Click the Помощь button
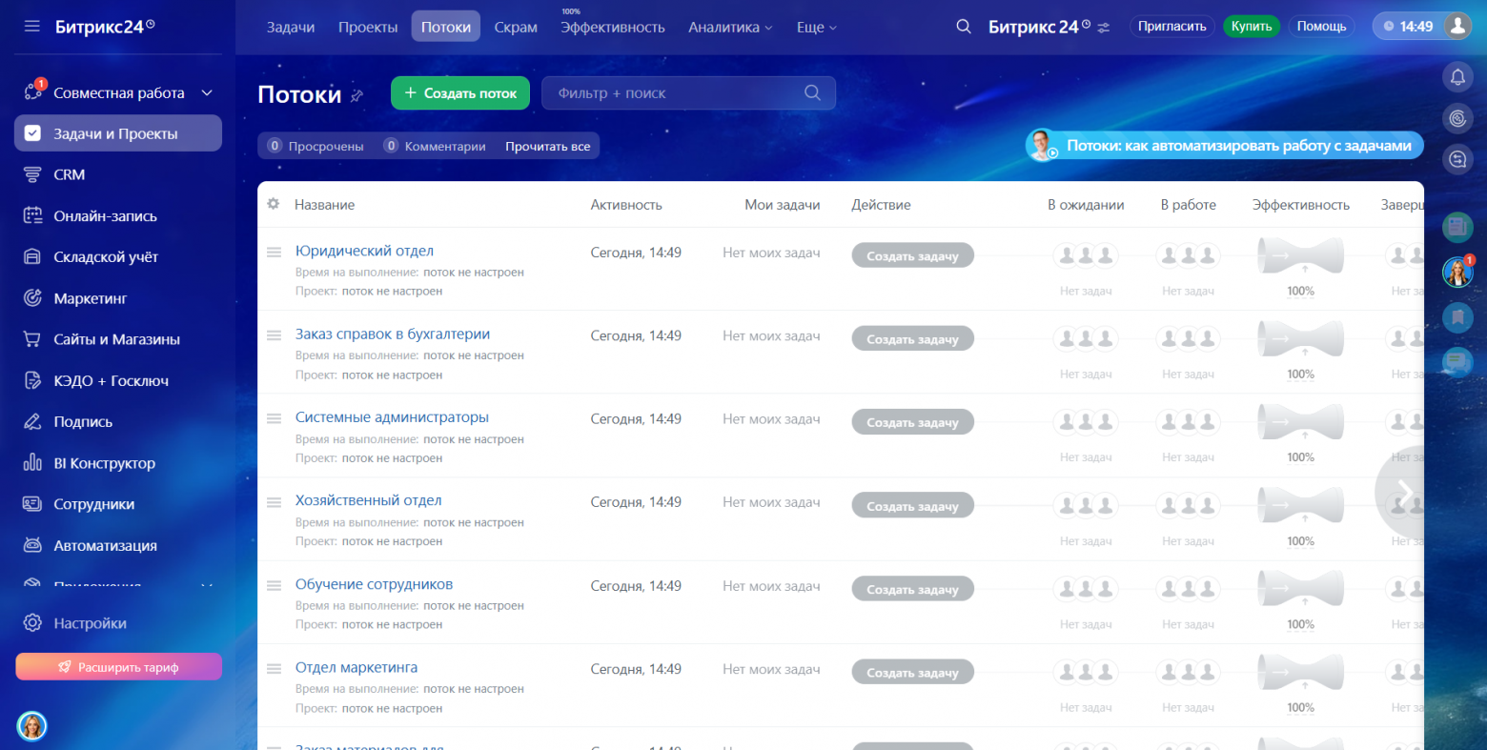The width and height of the screenshot is (1487, 750). [1322, 27]
